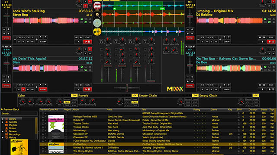Image resolution: width=277 pixels, height=155 pixels.
Task: Click channel 4 volume fader
Action: [151, 81]
